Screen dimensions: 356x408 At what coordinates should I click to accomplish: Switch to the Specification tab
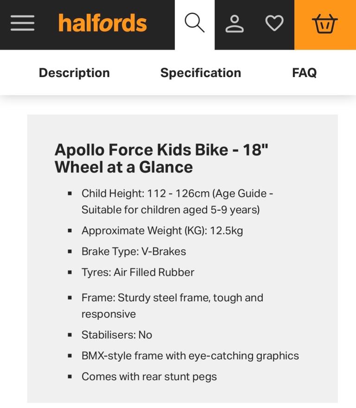pyautogui.click(x=201, y=73)
